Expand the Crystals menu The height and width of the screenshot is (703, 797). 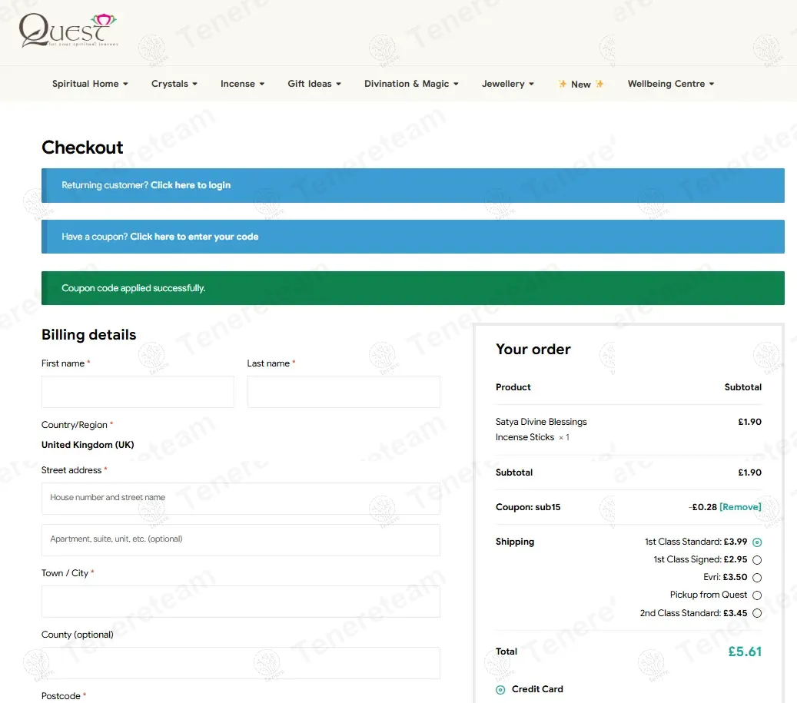click(x=174, y=84)
